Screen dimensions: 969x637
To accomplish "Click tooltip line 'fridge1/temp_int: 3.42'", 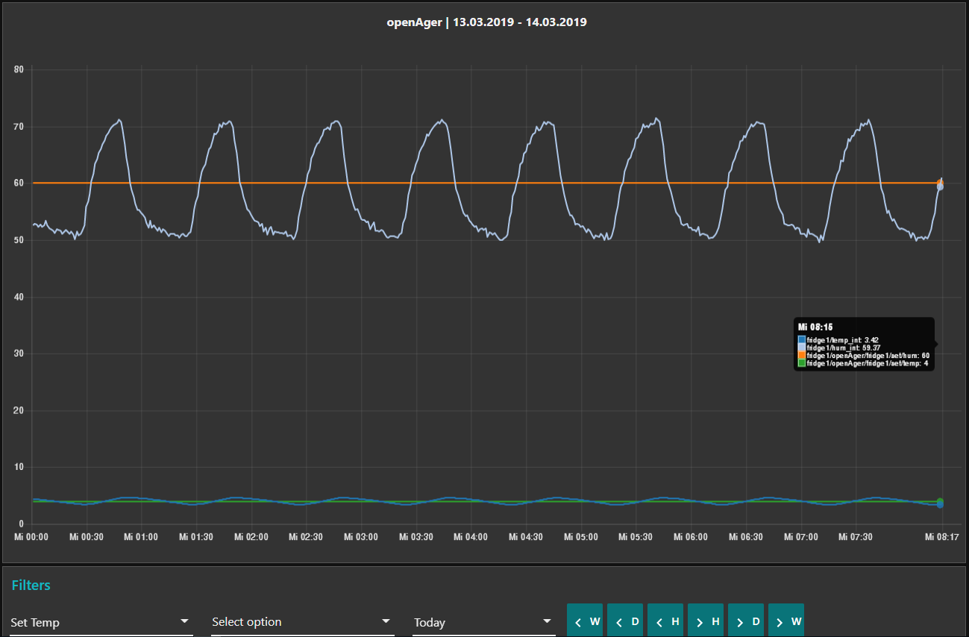I will point(843,340).
